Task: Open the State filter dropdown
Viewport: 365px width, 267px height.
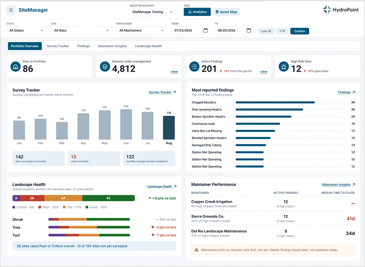Action: click(26, 30)
